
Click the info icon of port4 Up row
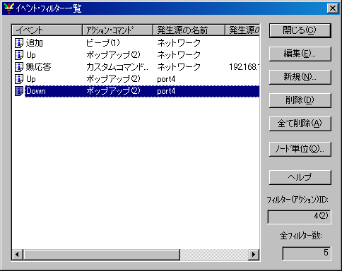point(19,79)
